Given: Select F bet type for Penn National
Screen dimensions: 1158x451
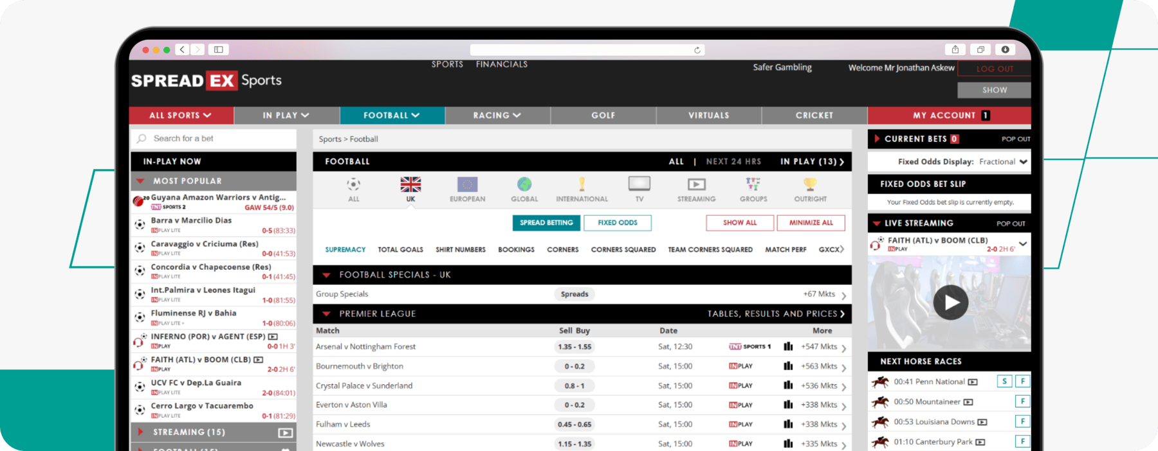Looking at the screenshot, I should pyautogui.click(x=1022, y=381).
